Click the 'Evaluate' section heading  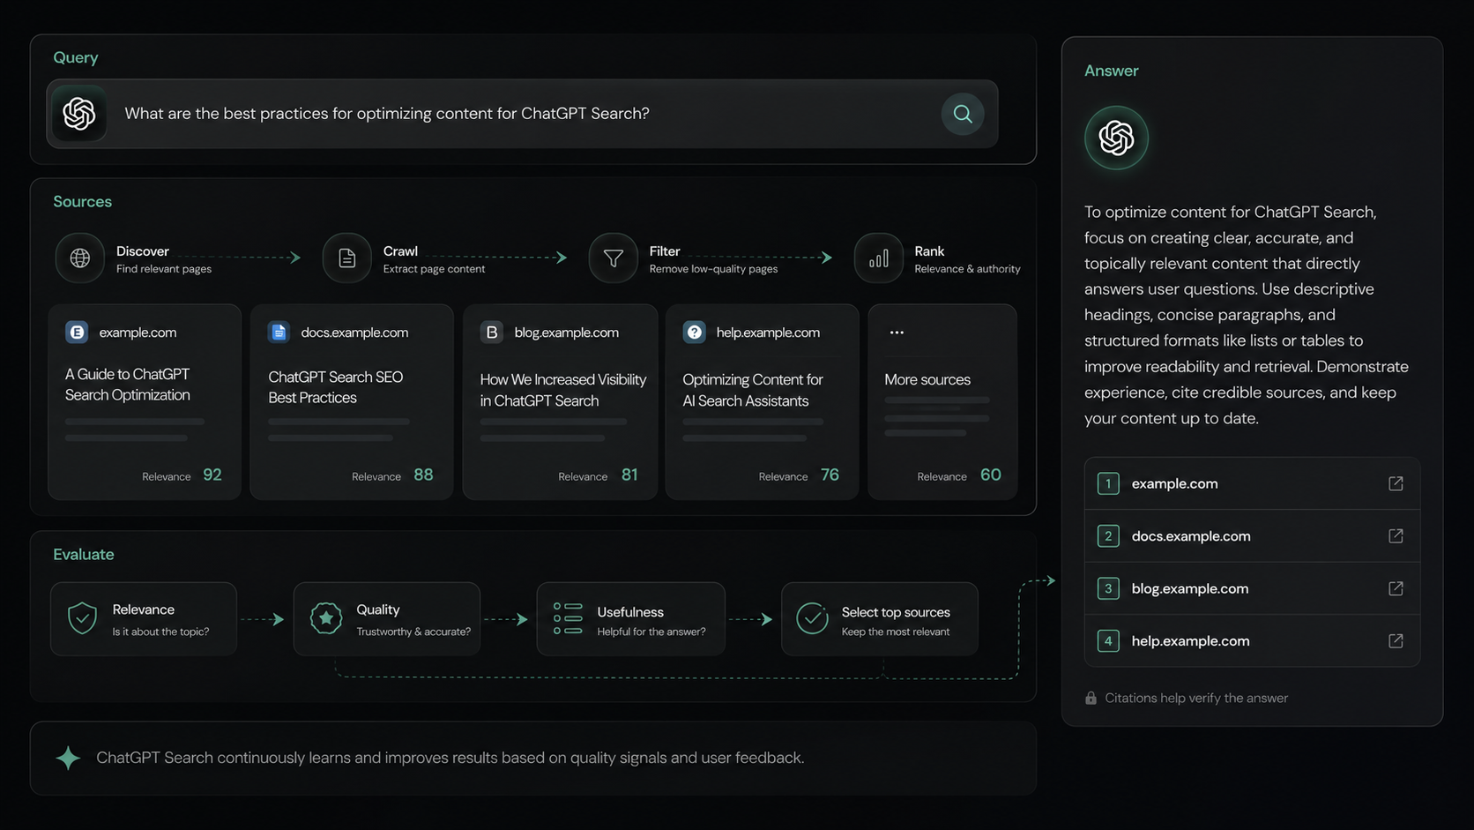(84, 554)
